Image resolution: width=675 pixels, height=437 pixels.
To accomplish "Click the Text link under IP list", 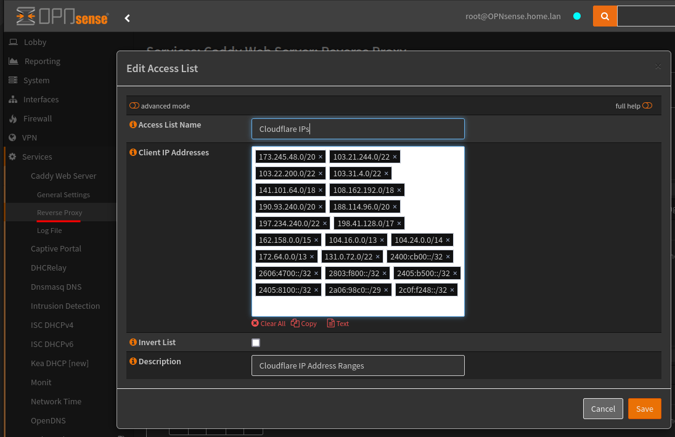I will click(338, 324).
